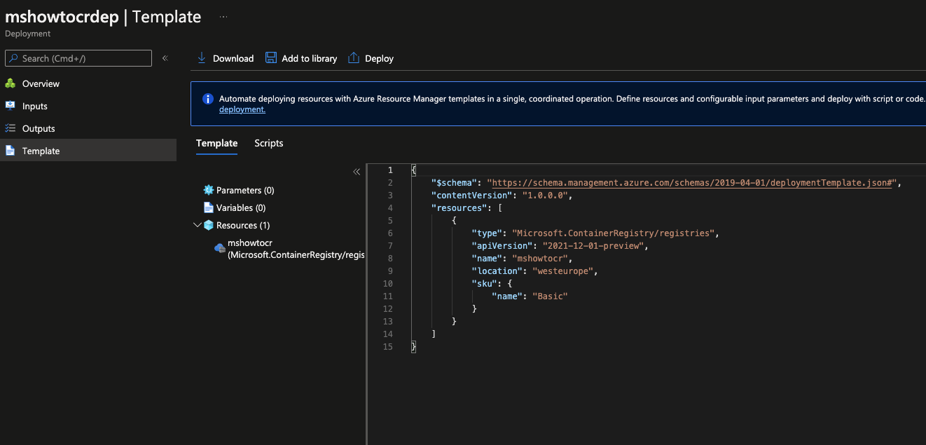The image size is (926, 445).
Task: Click the "Basic" sku name value
Action: (x=550, y=296)
